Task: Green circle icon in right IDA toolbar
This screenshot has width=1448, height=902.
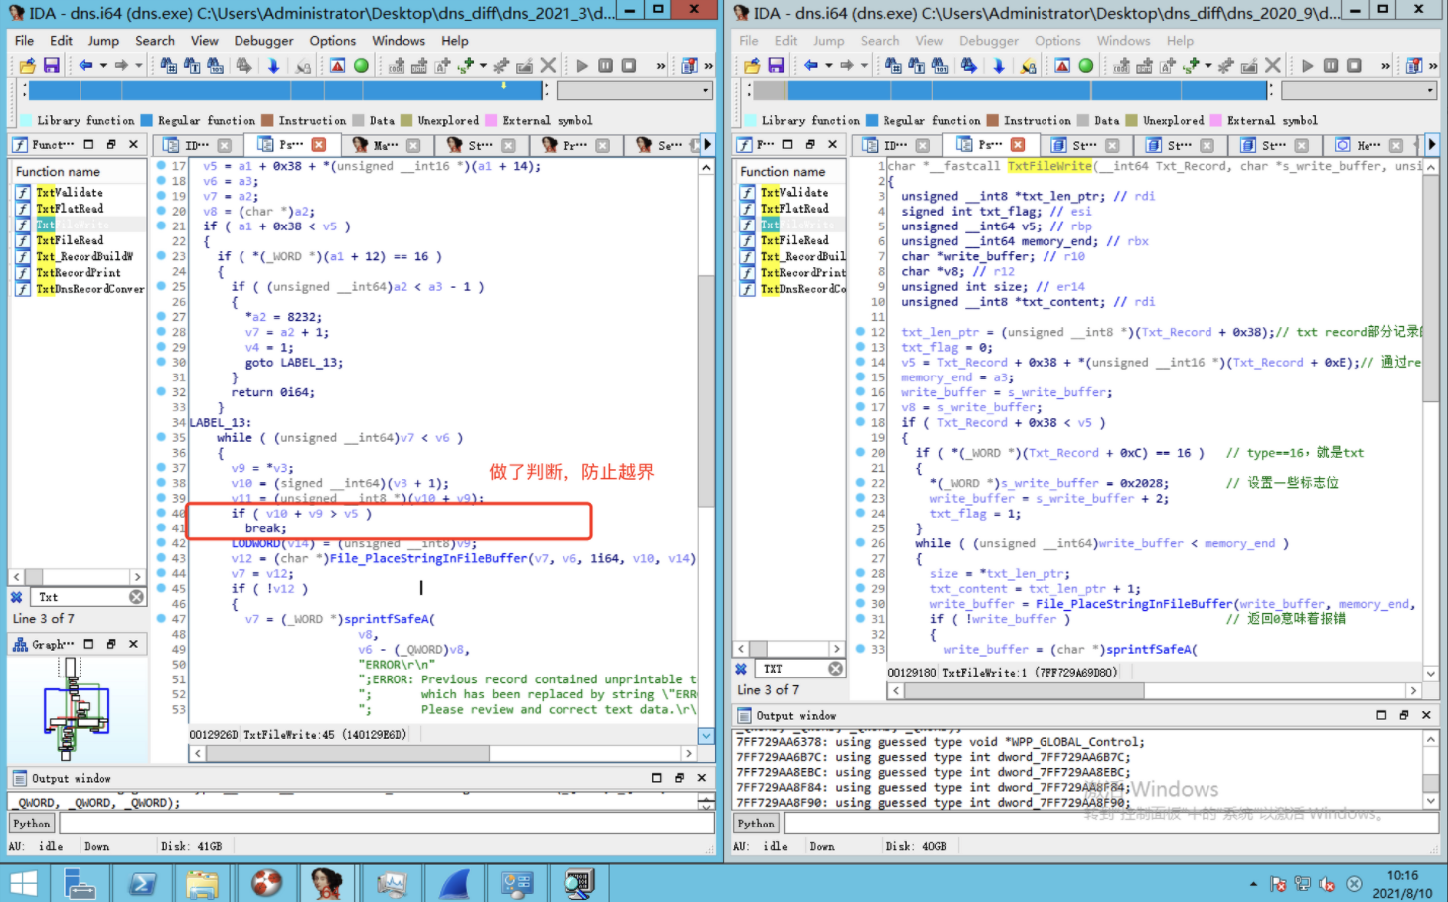Action: 1086,66
